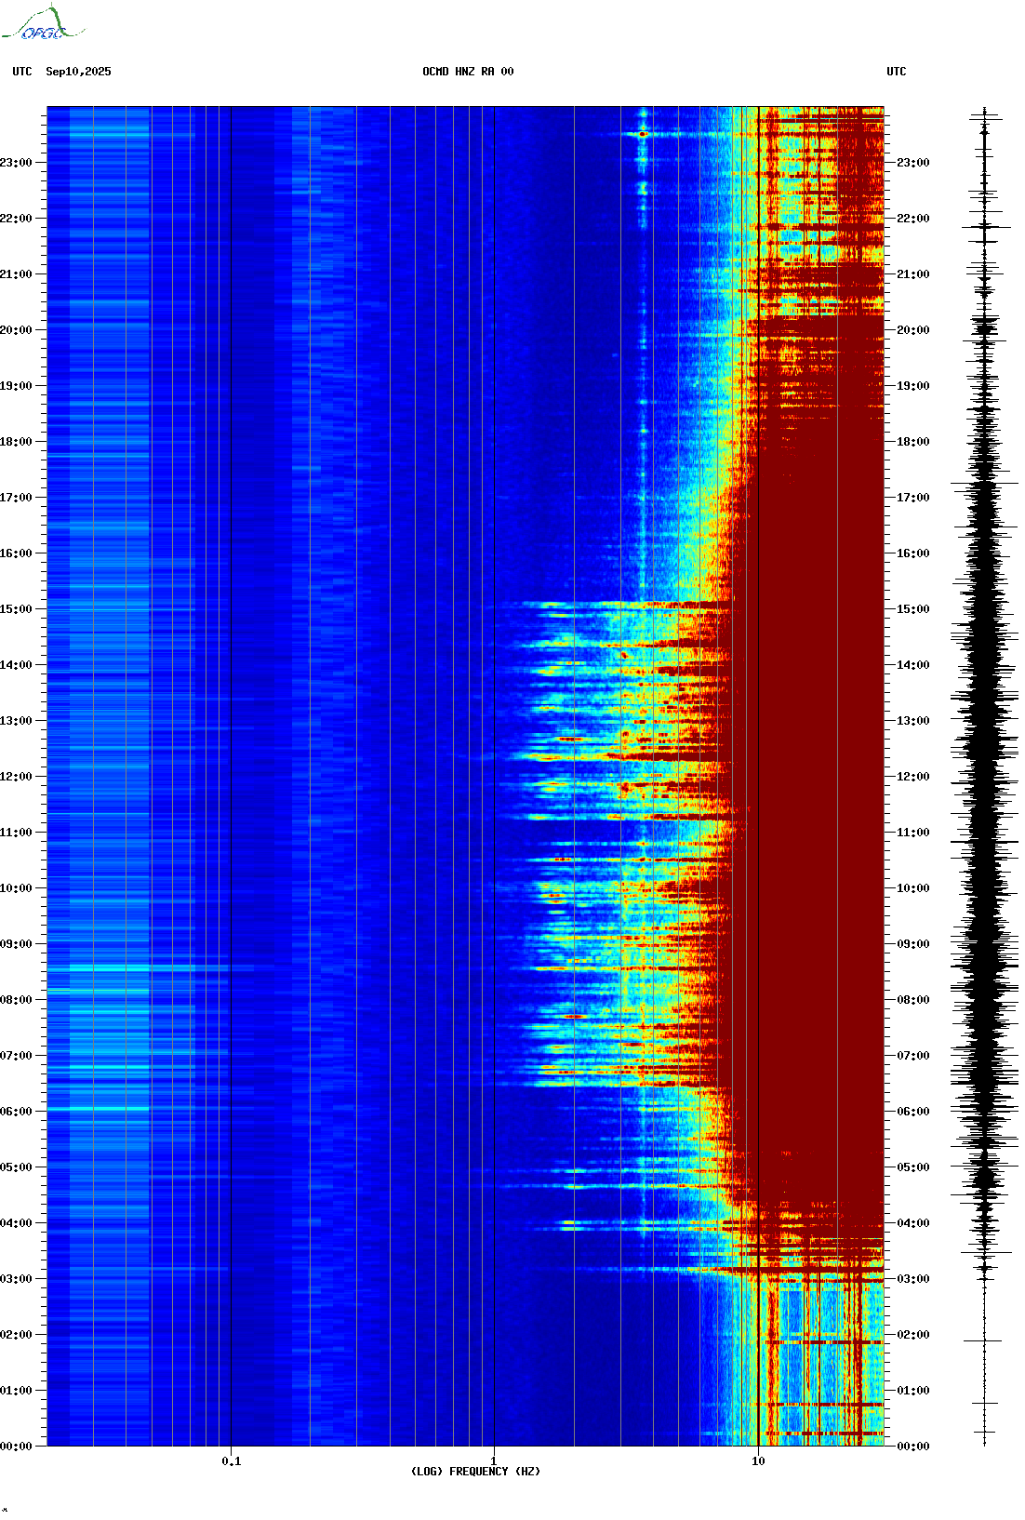Image resolution: width=1025 pixels, height=1520 pixels.
Task: Click the 04:00 label on left time axis
Action: [16, 1223]
